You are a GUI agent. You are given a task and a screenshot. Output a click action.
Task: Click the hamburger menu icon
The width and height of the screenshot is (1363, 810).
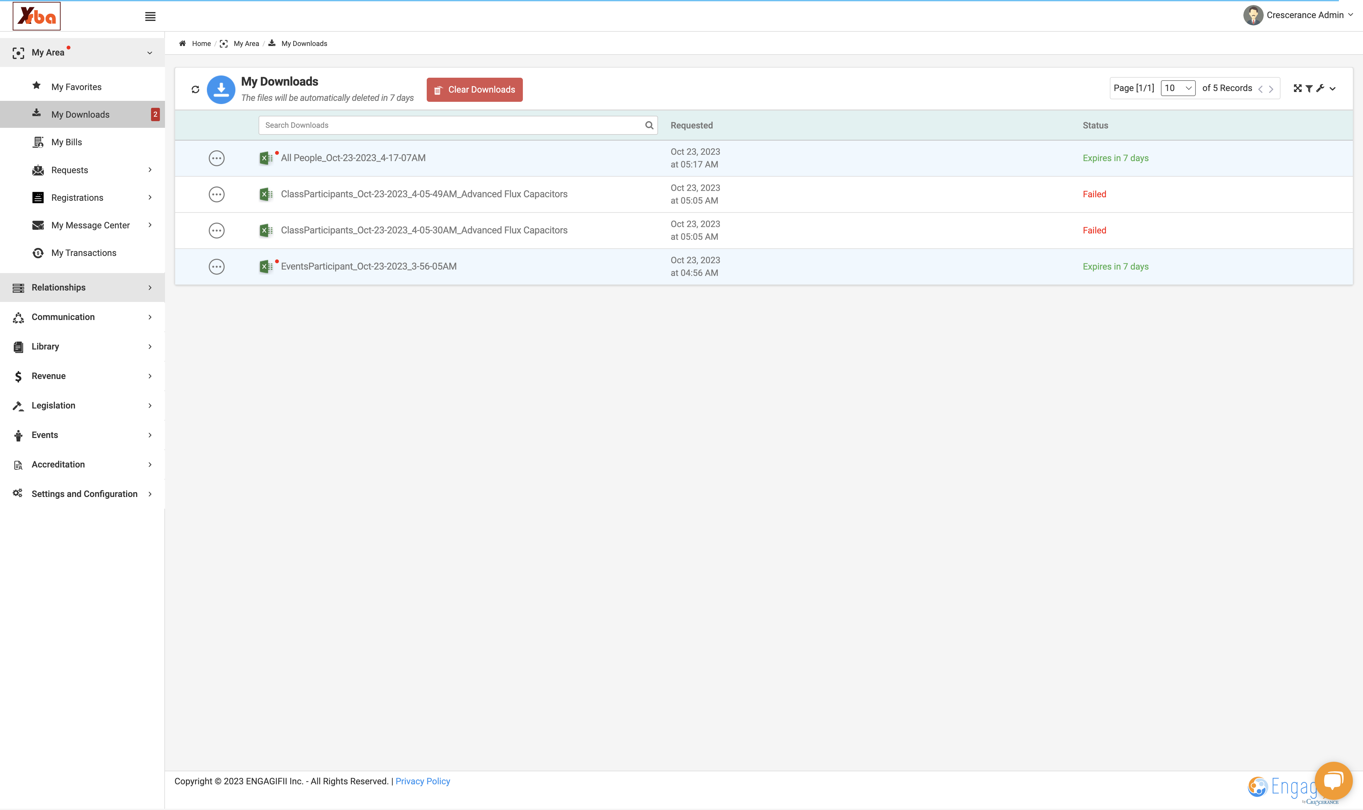(x=150, y=16)
